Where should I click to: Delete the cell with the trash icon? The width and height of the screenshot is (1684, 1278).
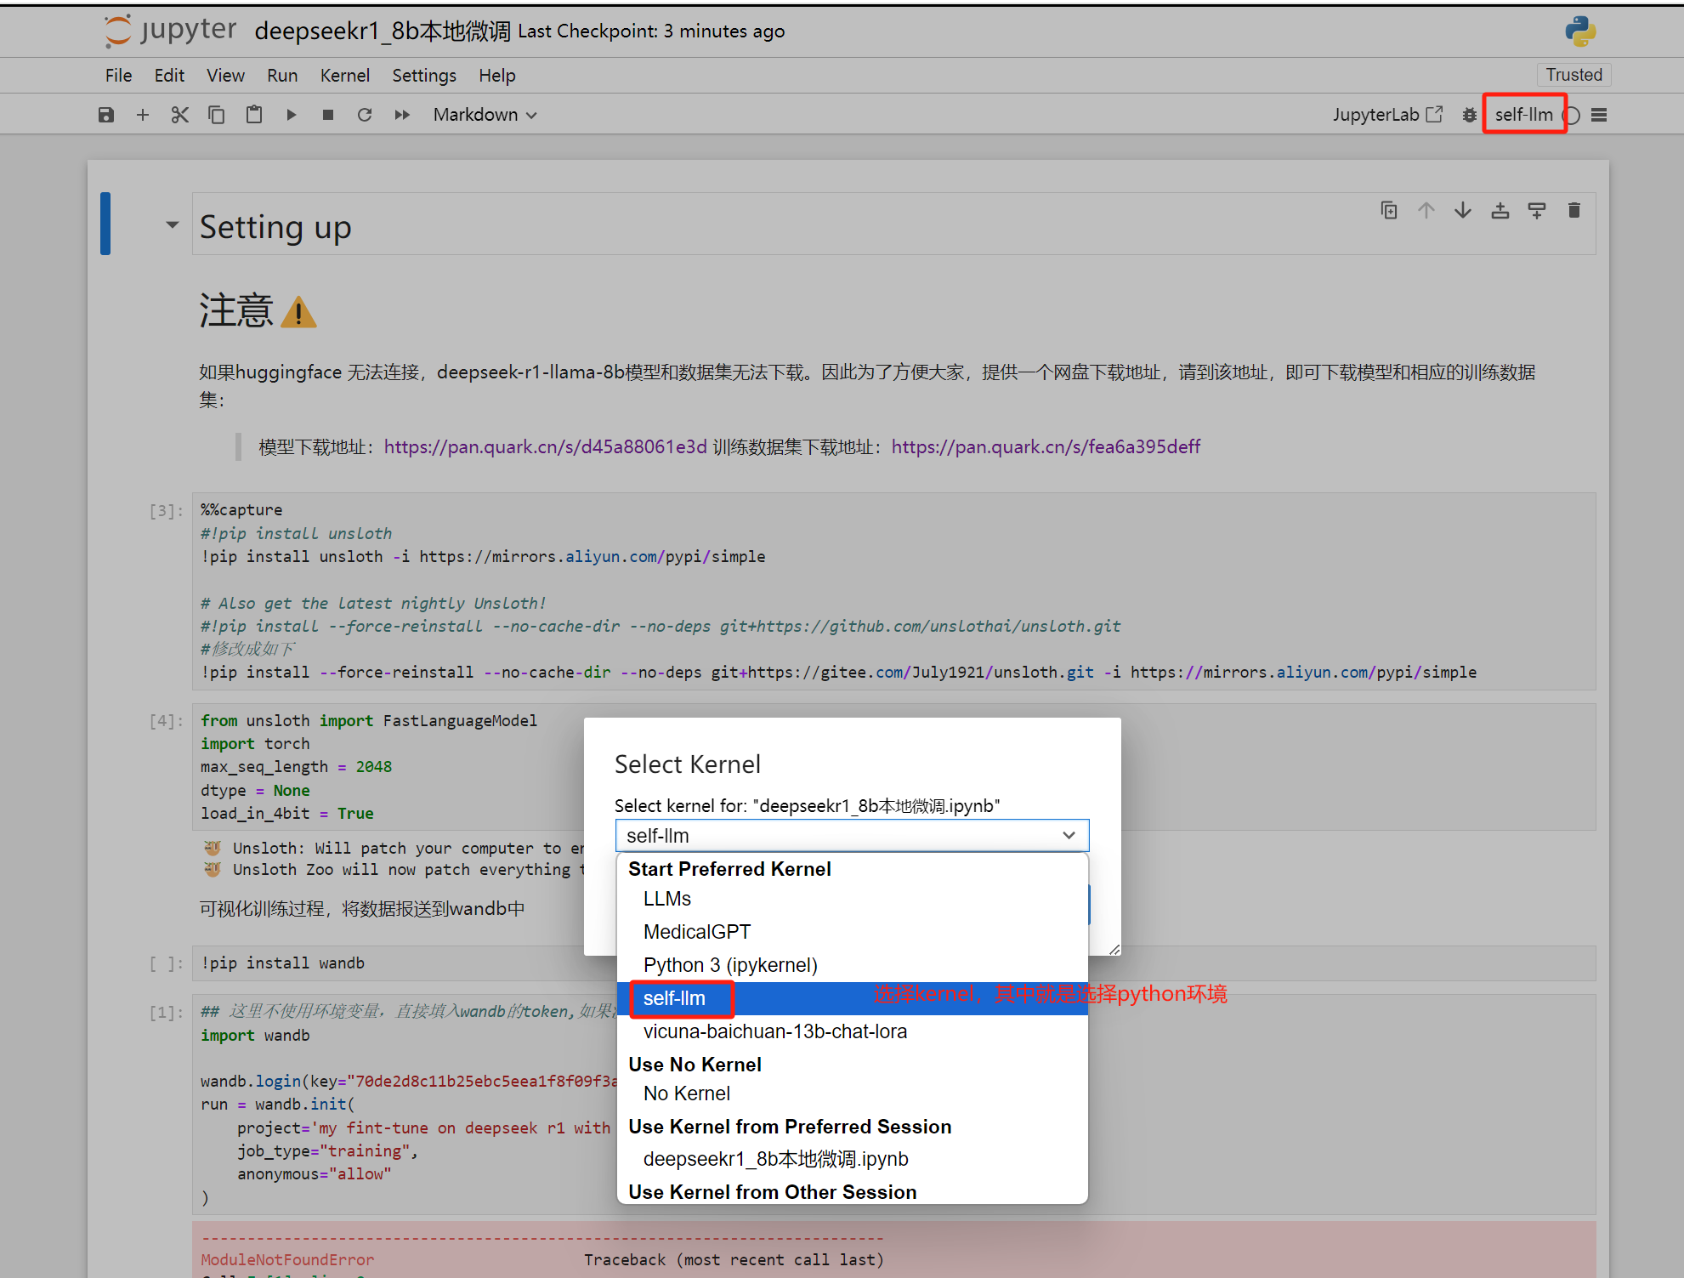point(1573,210)
